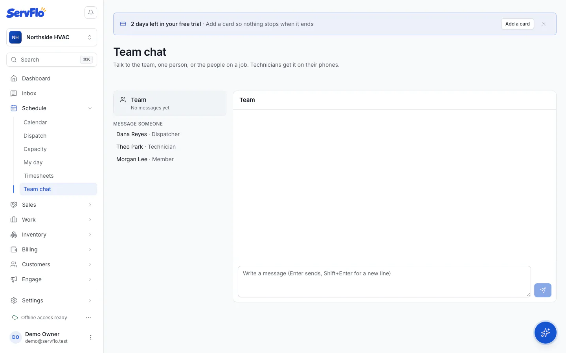Expand the Inventory section chevron
This screenshot has width=566, height=353.
coord(90,235)
